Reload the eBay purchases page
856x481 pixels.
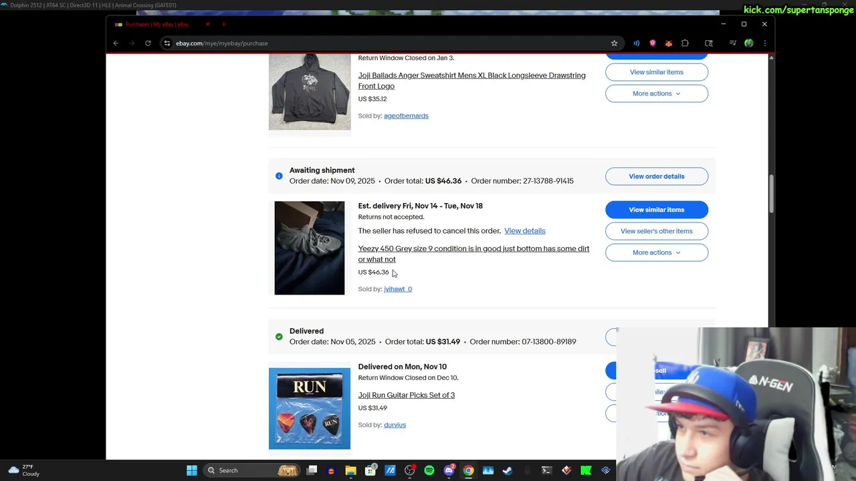[x=148, y=43]
